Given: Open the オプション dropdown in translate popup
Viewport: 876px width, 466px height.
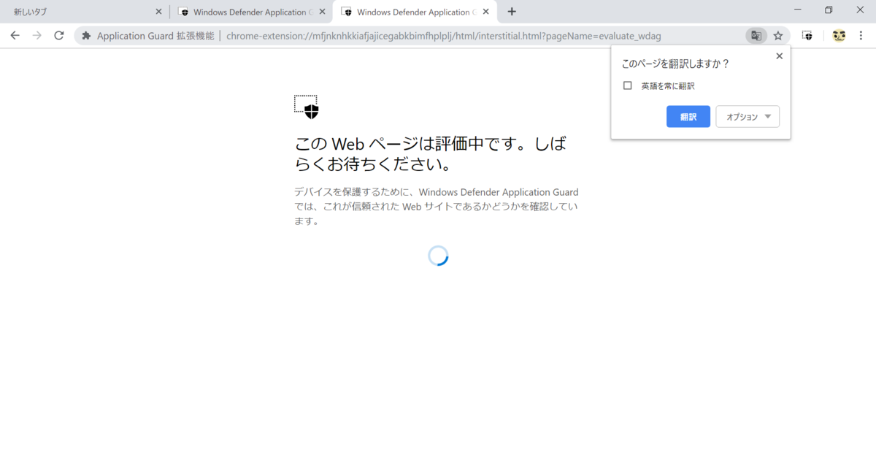Looking at the screenshot, I should tap(747, 116).
